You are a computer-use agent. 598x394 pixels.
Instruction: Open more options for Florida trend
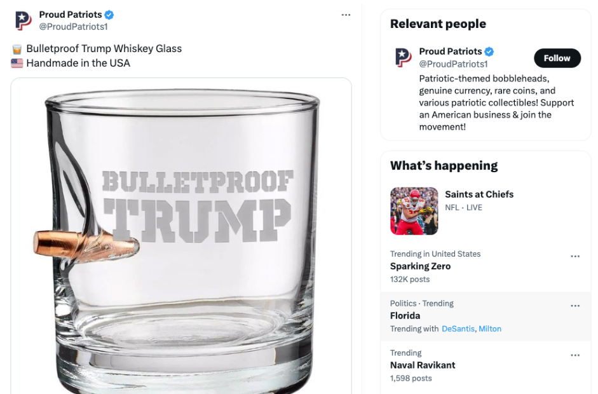(x=575, y=306)
